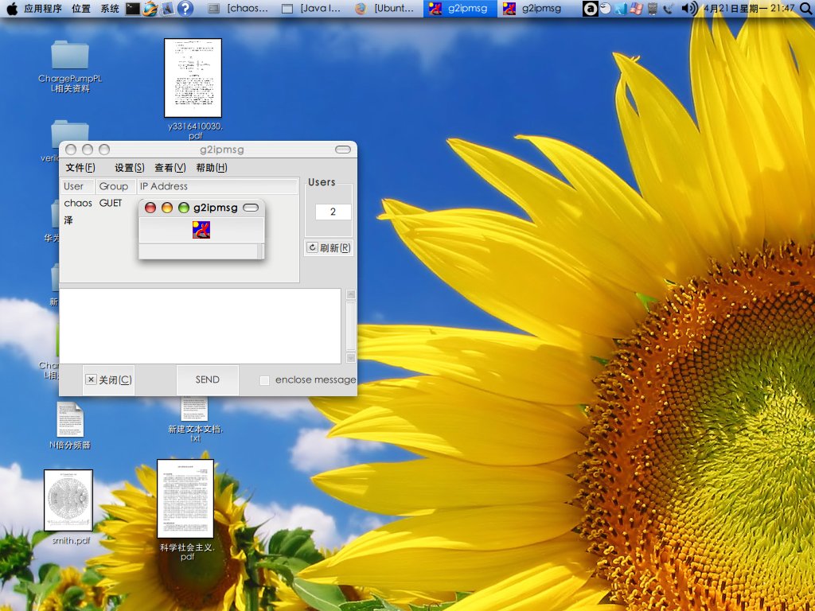Select the N倍分频器 desktop document

[70, 426]
